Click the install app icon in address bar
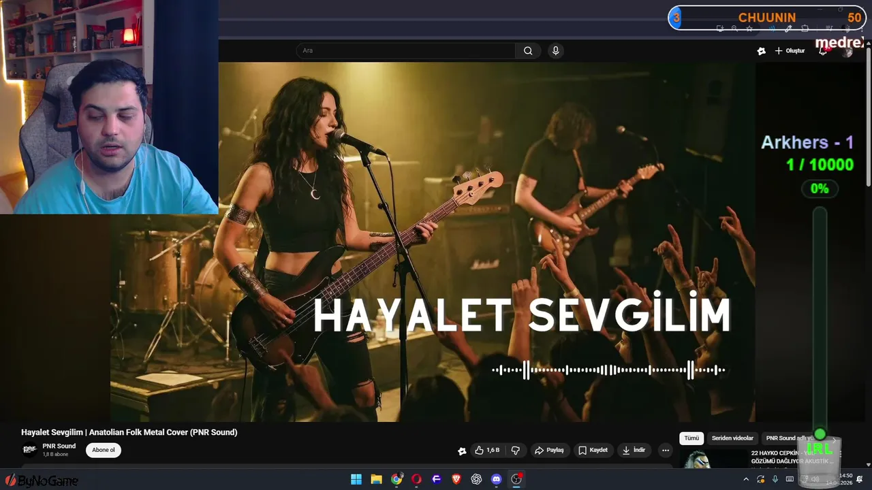 coord(720,29)
